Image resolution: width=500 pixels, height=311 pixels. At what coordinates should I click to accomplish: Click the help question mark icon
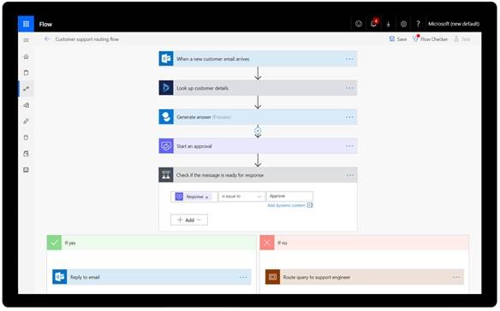[418, 24]
